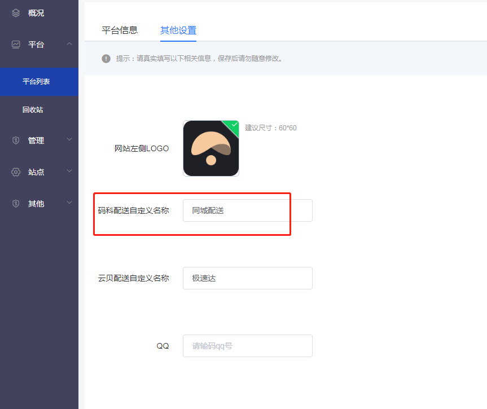
Task: Click the 云贝配送自定义名称 input containing 极速达
Action: 248,278
